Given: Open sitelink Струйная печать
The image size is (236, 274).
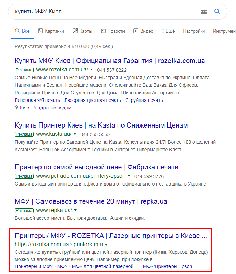Looking at the screenshot, I should click(144, 100).
